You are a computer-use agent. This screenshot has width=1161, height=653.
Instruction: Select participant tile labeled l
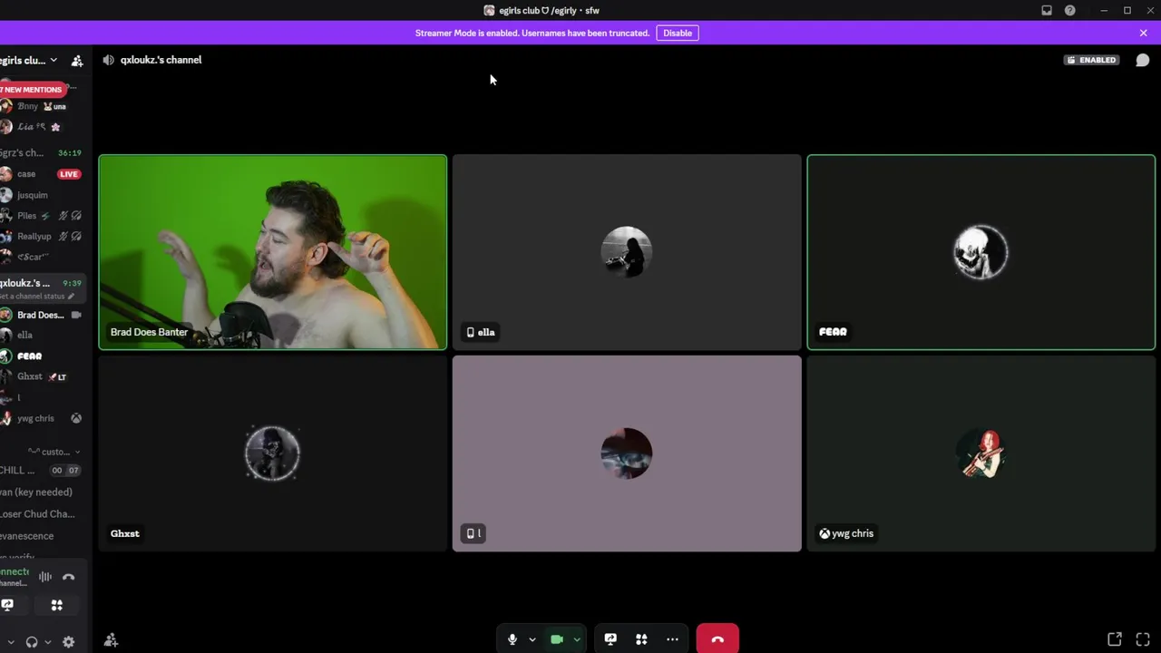click(x=627, y=453)
